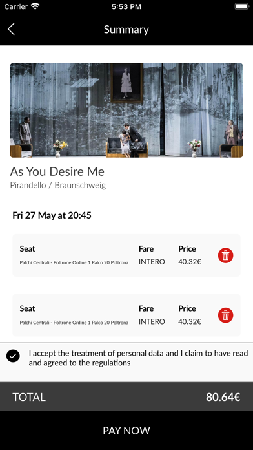253x450 pixels.
Task: Open the regulations agreement text
Action: 138,358
